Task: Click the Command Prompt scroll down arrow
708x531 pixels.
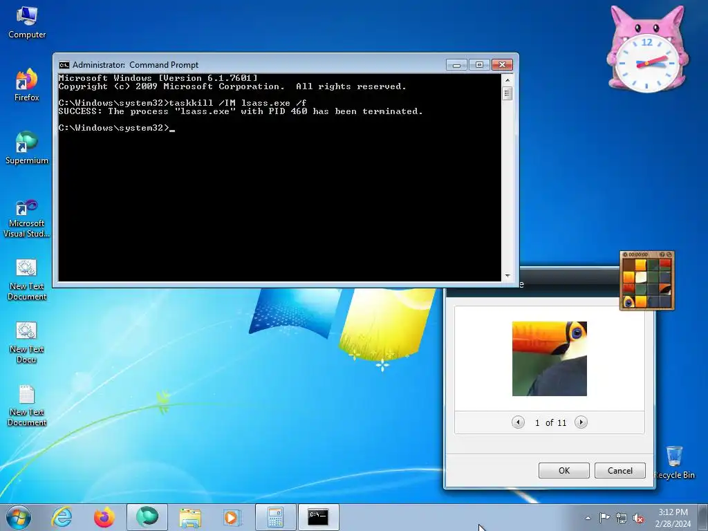Action: (507, 276)
